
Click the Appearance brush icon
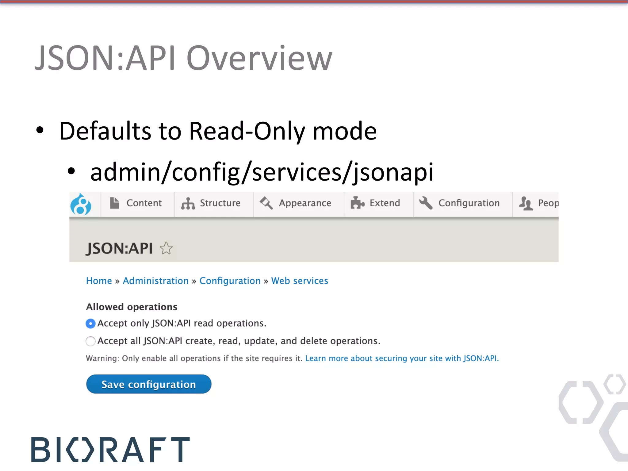coord(266,203)
